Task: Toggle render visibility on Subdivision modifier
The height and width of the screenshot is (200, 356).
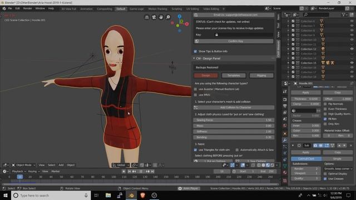Action: (315, 146)
